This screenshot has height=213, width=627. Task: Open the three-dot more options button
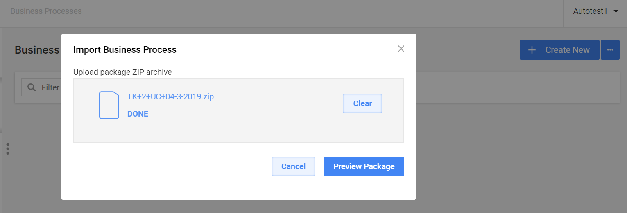[610, 50]
